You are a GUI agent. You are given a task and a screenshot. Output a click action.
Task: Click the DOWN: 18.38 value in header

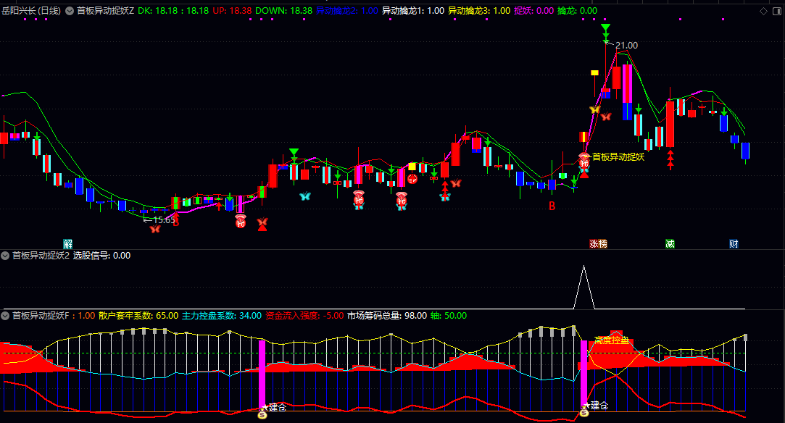pyautogui.click(x=284, y=10)
